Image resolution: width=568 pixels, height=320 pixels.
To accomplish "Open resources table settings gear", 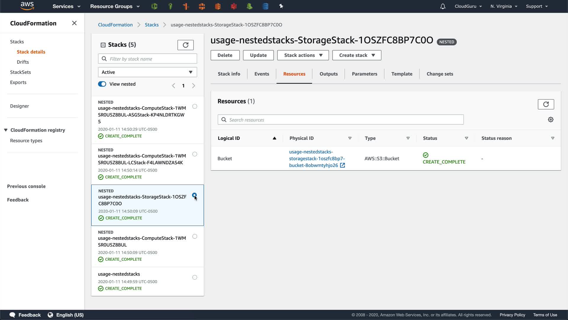I will click(551, 120).
